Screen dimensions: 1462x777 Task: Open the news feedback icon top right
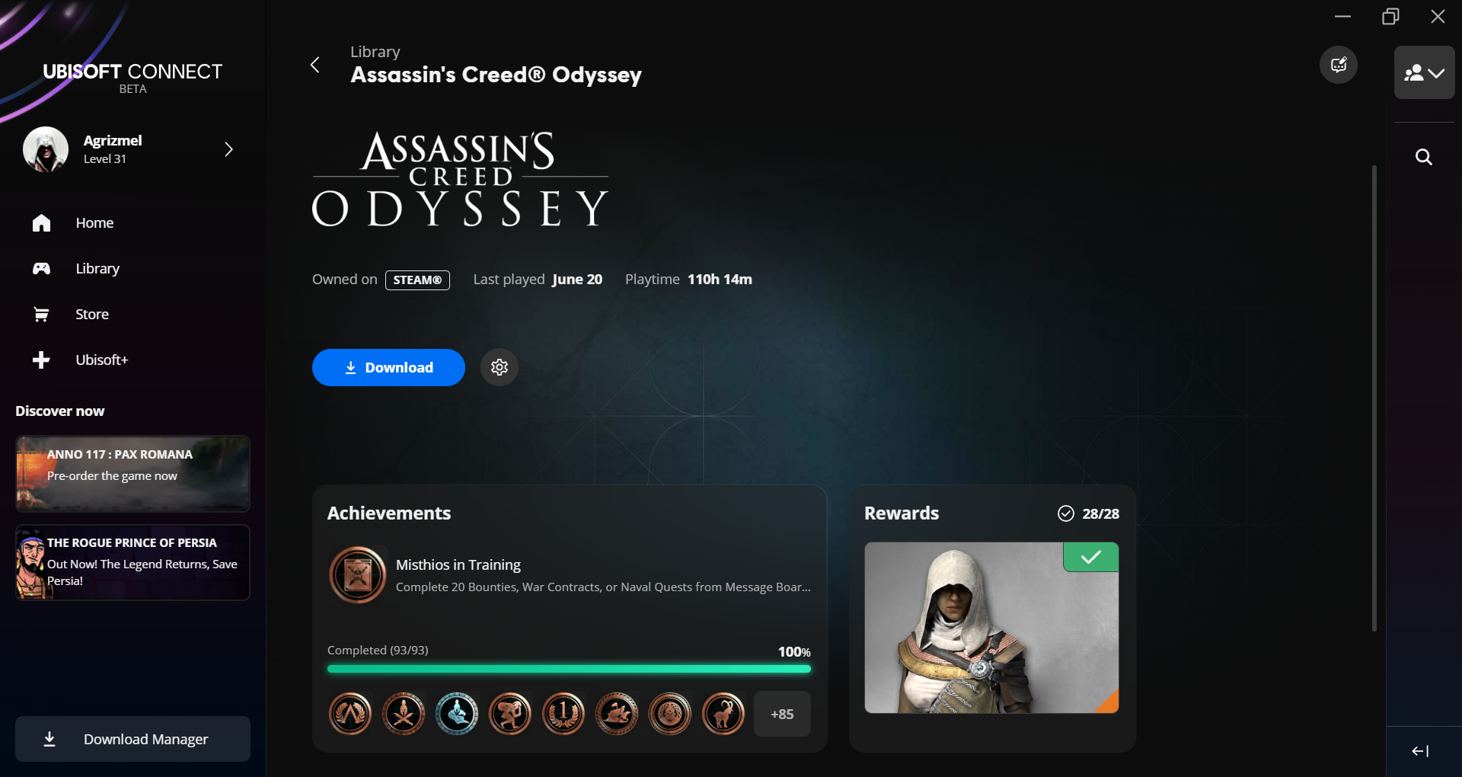(x=1339, y=65)
